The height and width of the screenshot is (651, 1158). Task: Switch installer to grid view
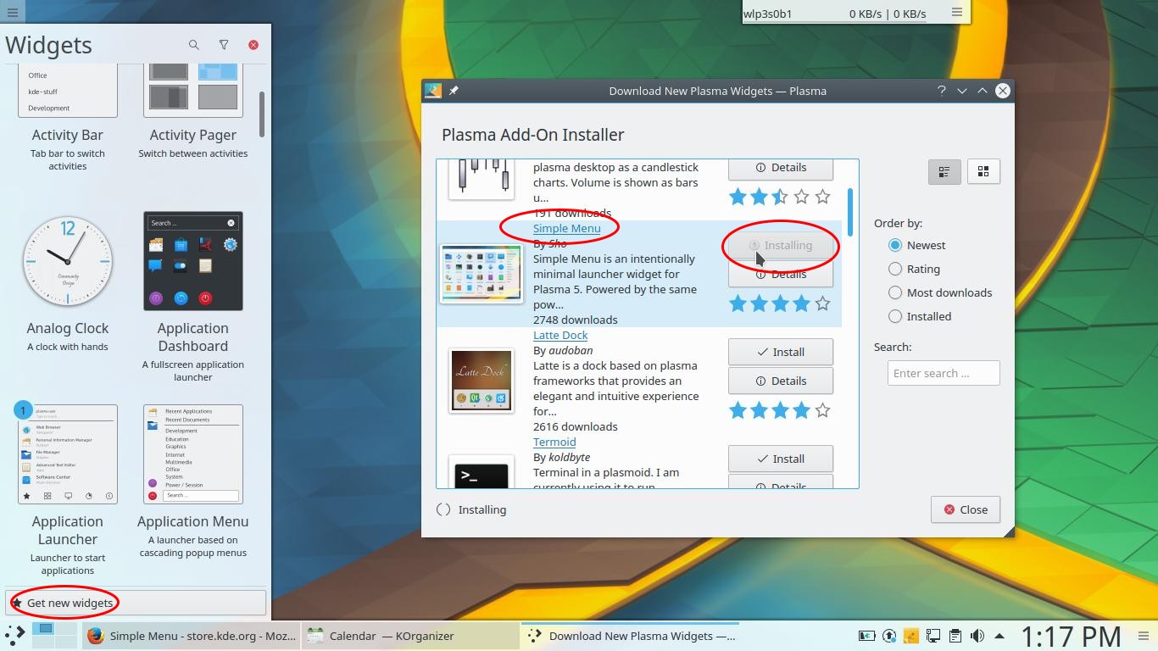click(x=983, y=171)
